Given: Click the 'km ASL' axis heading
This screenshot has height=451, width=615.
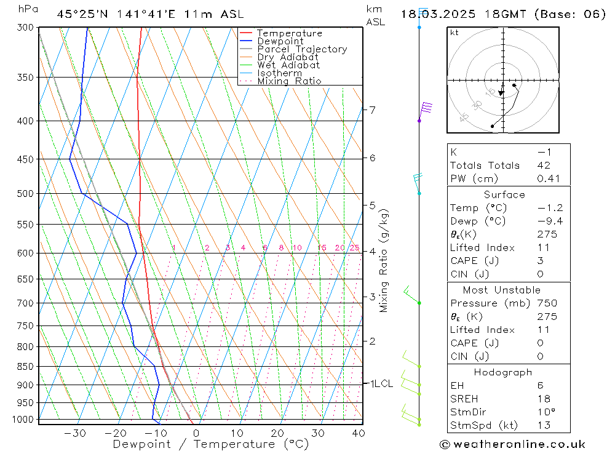Looking at the screenshot, I should point(375,16).
